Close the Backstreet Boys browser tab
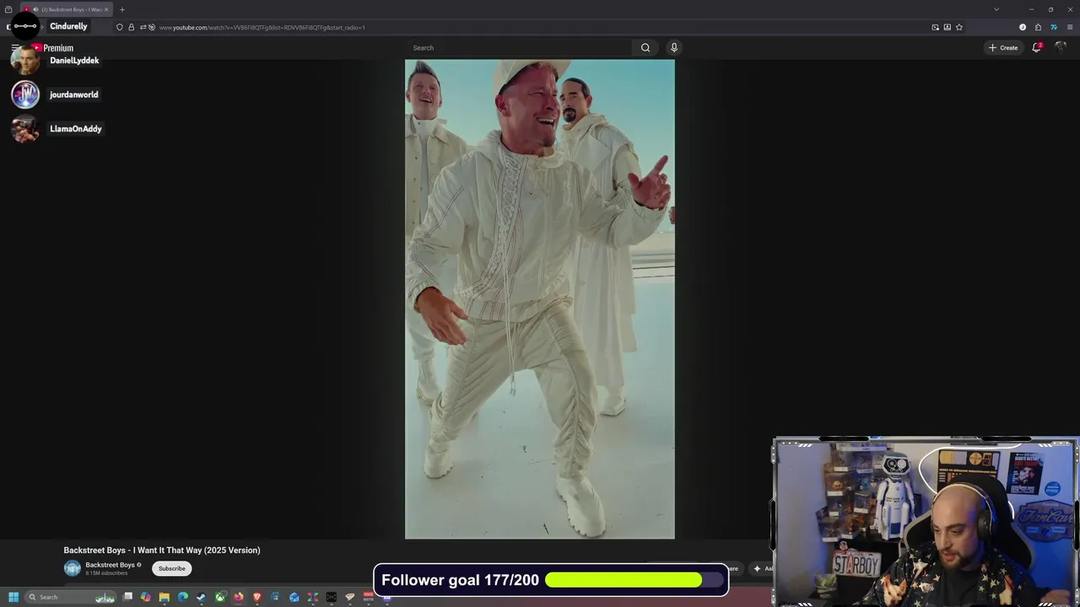The height and width of the screenshot is (607, 1080). 106,9
